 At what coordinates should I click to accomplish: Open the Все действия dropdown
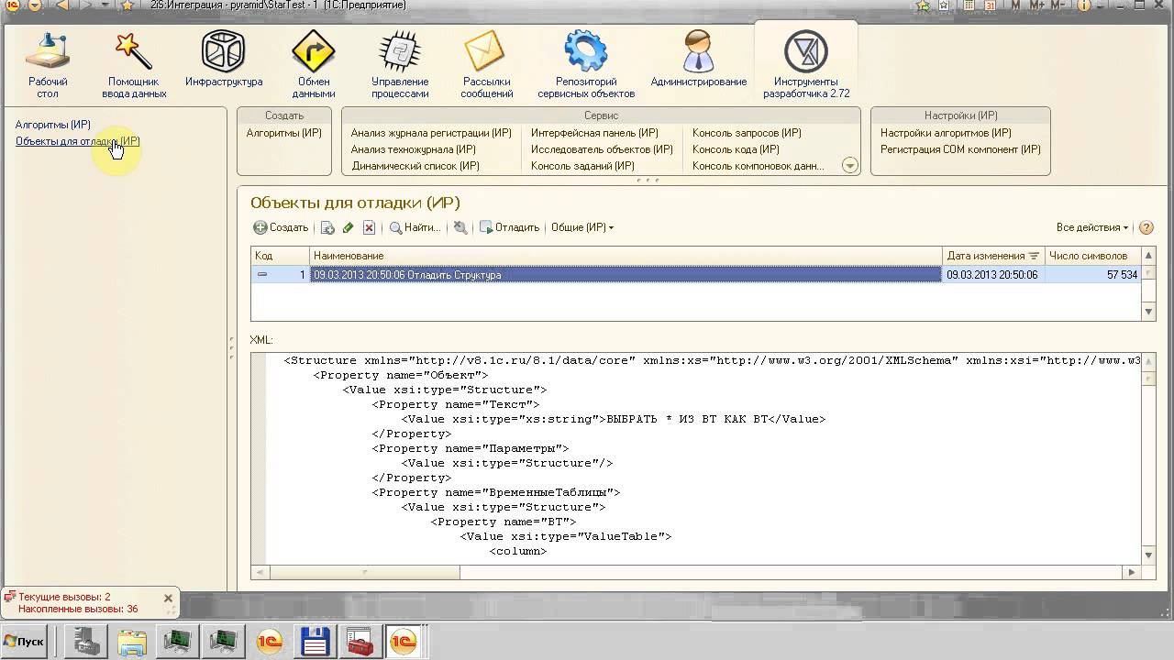pyautogui.click(x=1092, y=227)
